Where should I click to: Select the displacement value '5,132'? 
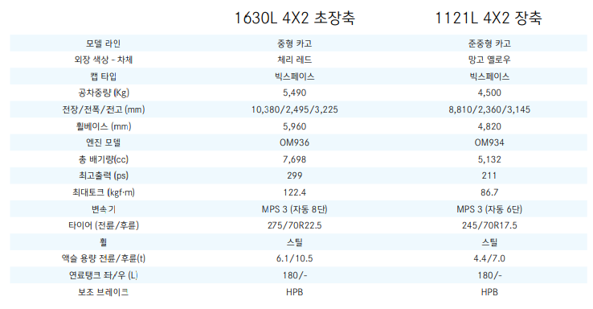[489, 159]
